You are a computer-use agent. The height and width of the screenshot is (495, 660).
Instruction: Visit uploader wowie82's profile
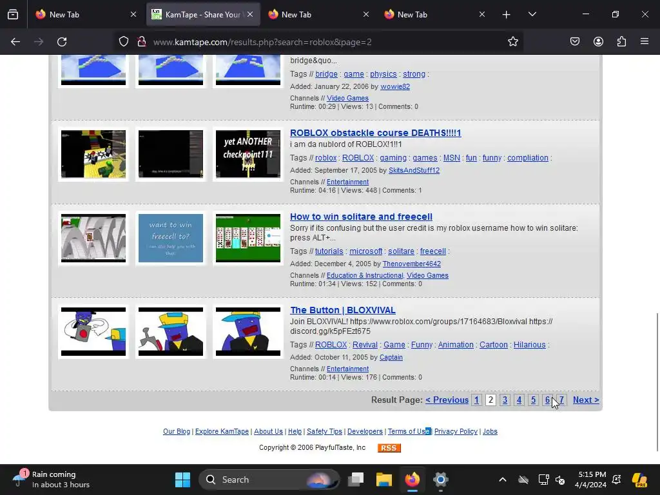(395, 86)
